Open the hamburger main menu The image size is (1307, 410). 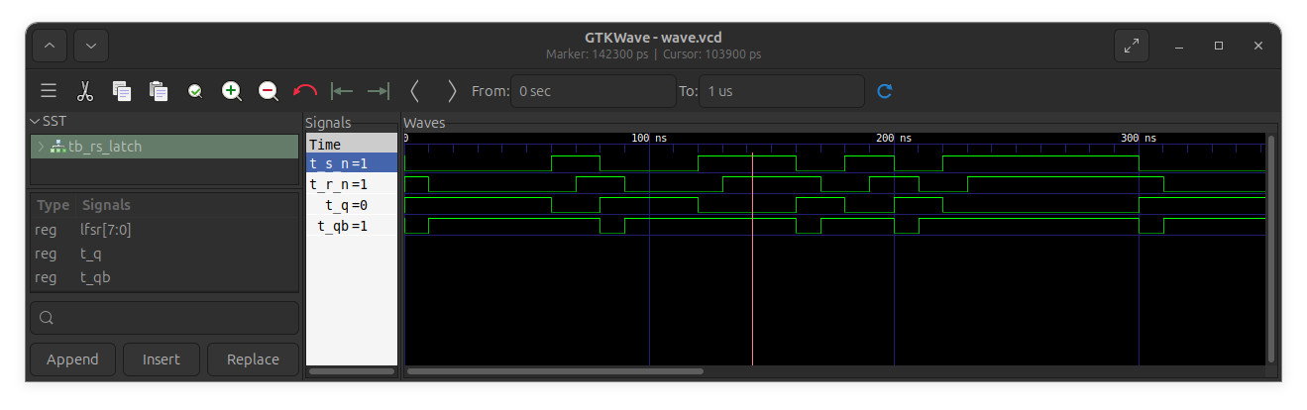pyautogui.click(x=49, y=91)
